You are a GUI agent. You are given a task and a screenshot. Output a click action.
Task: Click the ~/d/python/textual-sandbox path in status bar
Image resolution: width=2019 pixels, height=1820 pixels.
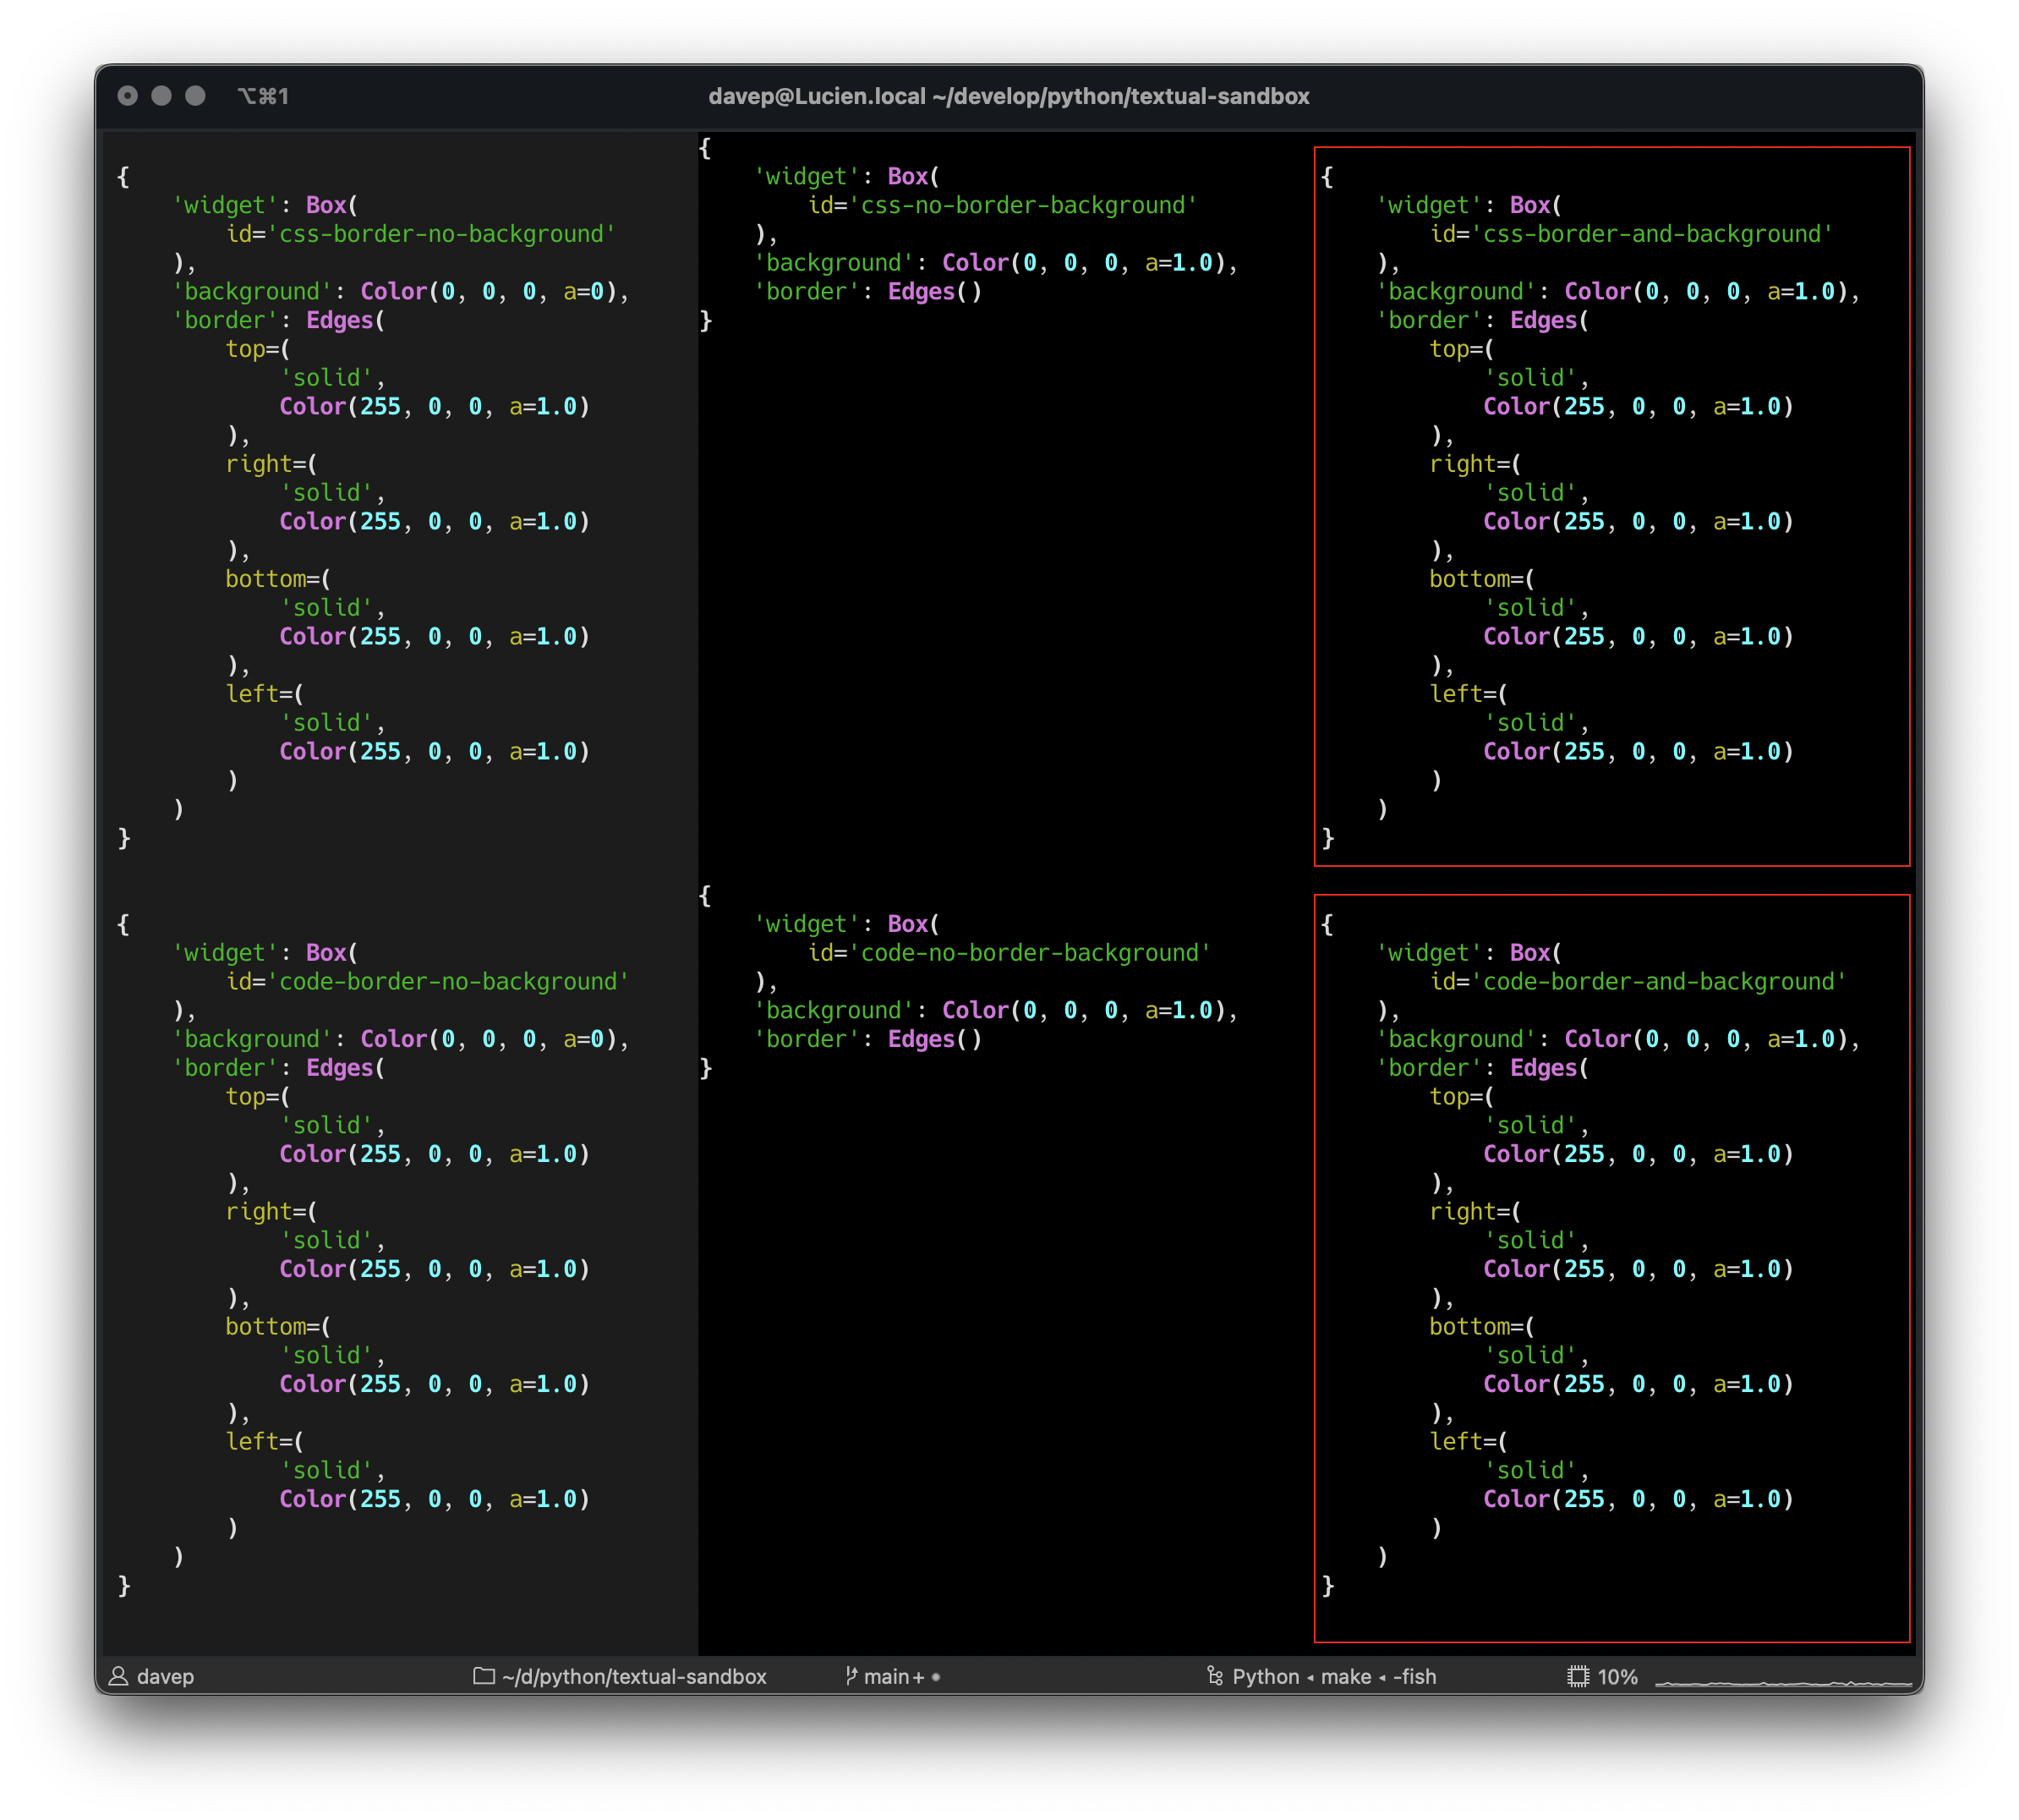click(x=634, y=1676)
